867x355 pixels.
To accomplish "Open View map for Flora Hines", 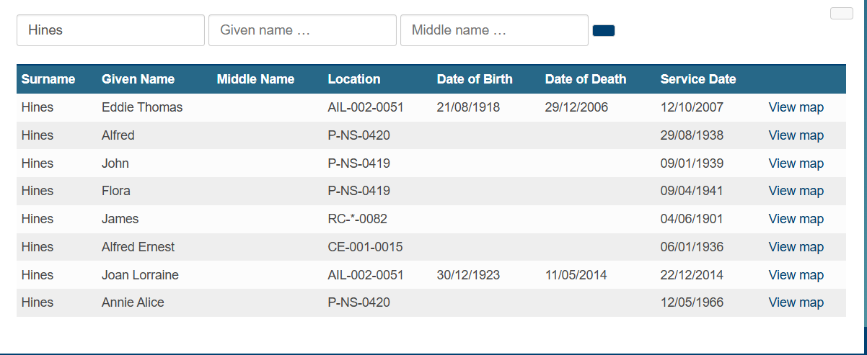I will (x=796, y=191).
